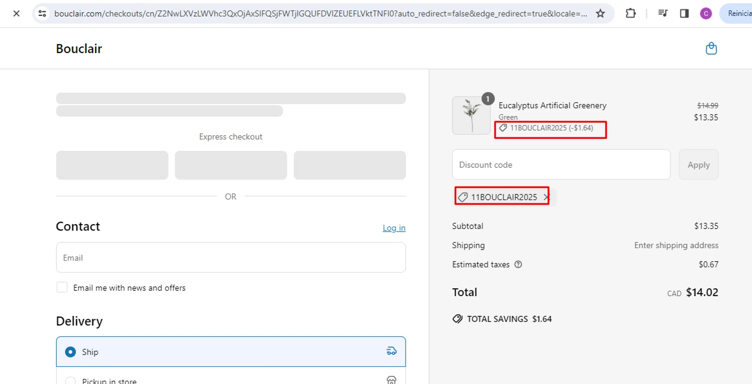Open the shopping bag cart icon

tap(711, 49)
